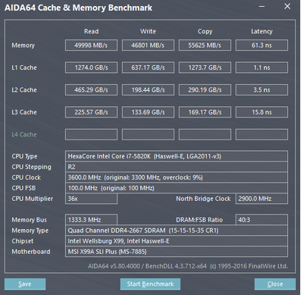Click the empty L4 Cache Read box
Image resolution: width=303 pixels, height=295 pixels.
(x=91, y=134)
